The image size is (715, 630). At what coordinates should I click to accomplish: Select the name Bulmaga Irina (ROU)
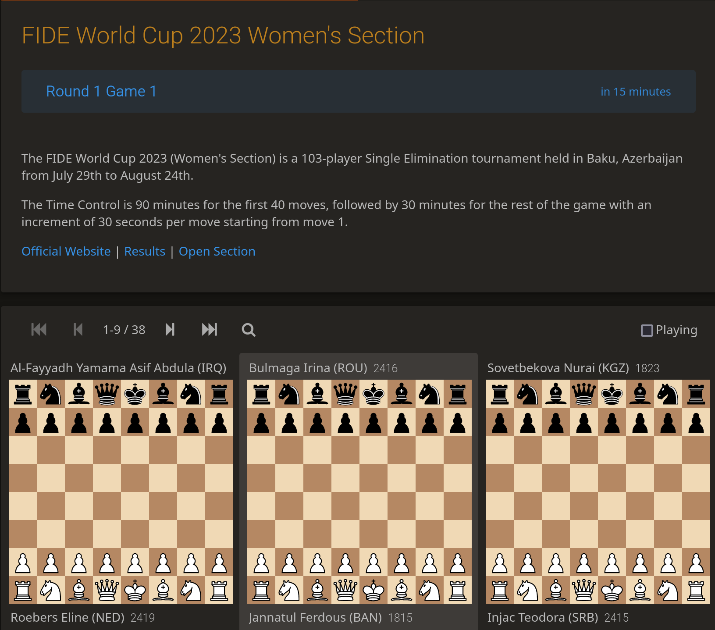(x=308, y=368)
